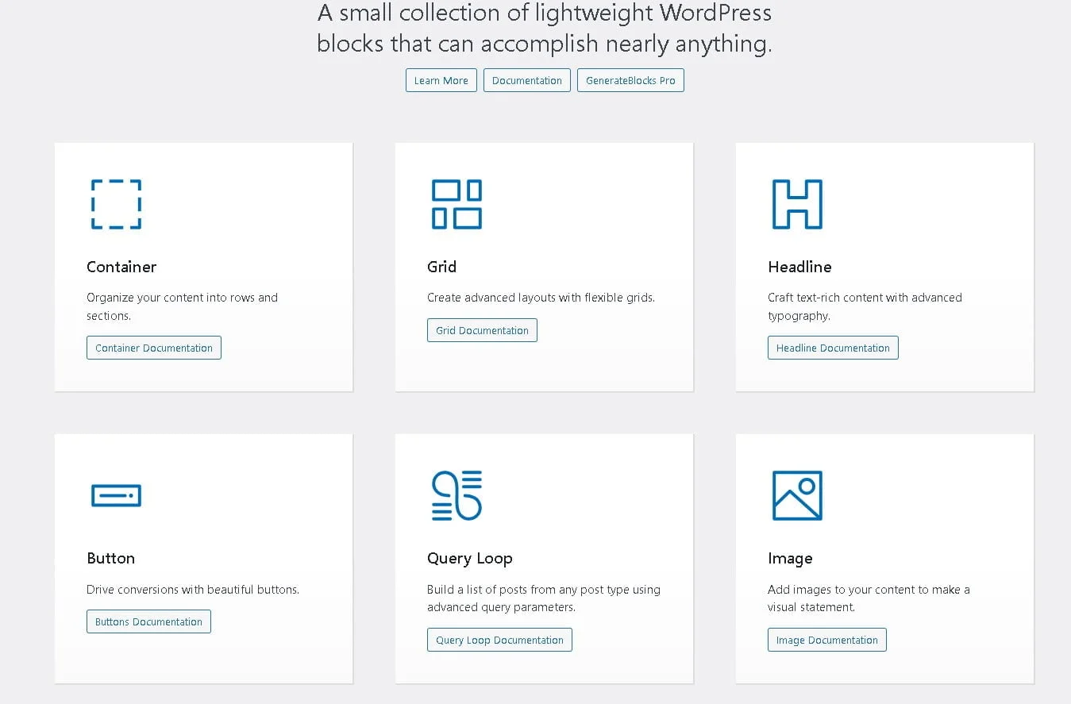The width and height of the screenshot is (1071, 704).
Task: Click the picture-frame Image graphic
Action: tap(797, 495)
